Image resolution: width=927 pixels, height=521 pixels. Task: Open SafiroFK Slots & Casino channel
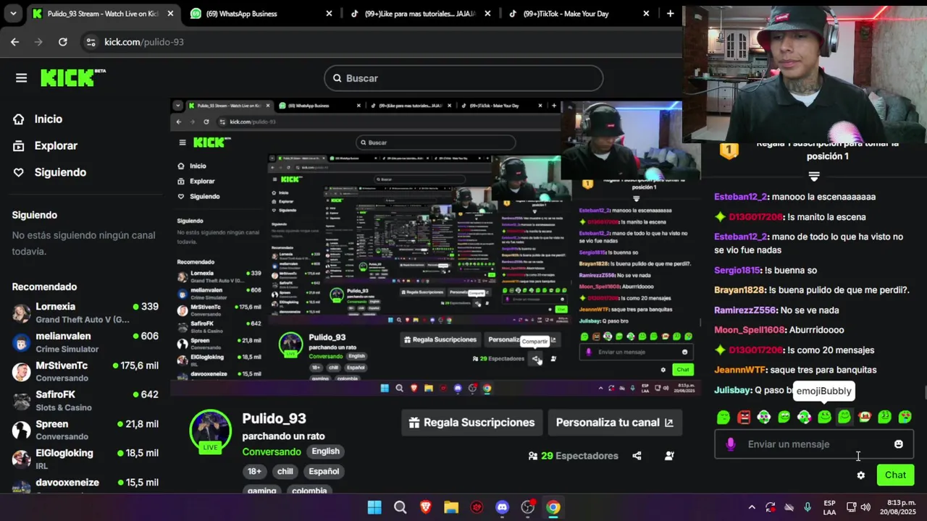coord(85,400)
